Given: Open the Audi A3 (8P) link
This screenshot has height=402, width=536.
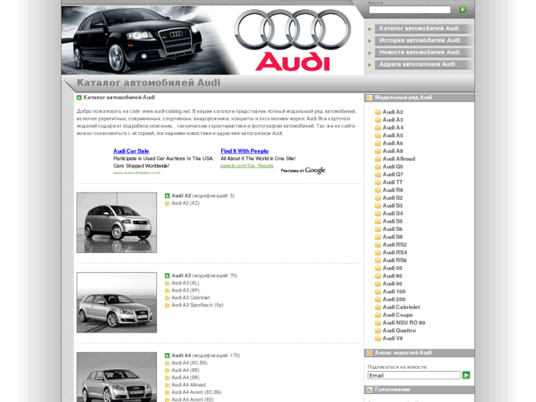Looking at the screenshot, I should [185, 291].
